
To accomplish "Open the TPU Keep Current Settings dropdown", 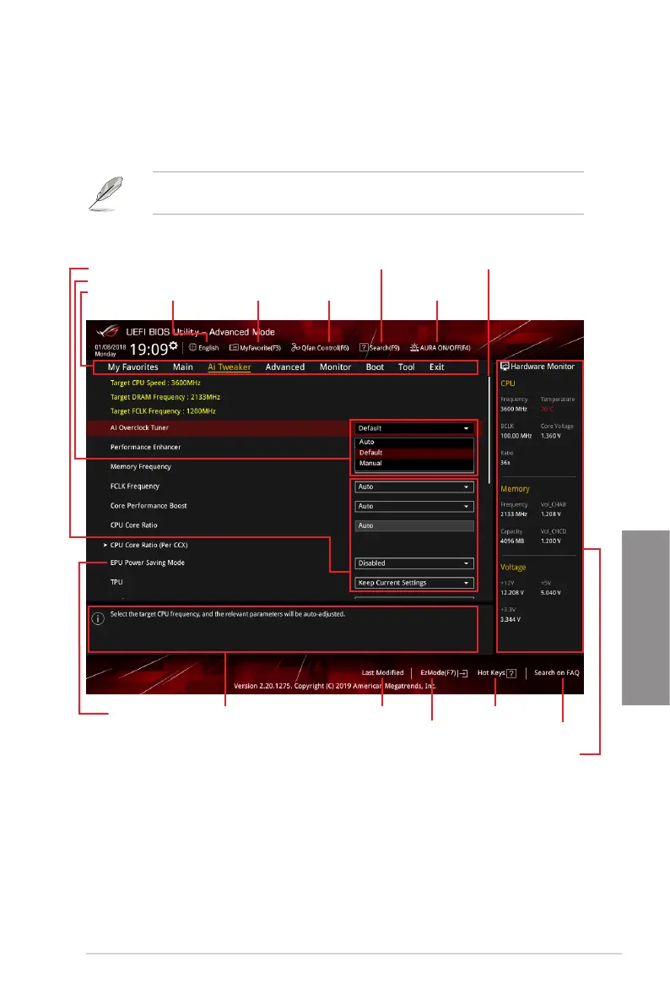I will click(x=414, y=583).
